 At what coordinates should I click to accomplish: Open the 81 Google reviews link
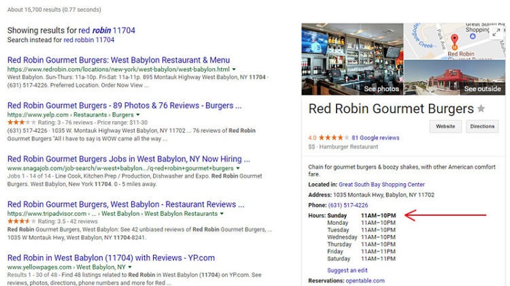(x=375, y=138)
